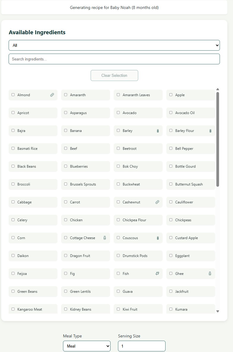
Task: Select the Banana ingredient card
Action: pos(85,130)
